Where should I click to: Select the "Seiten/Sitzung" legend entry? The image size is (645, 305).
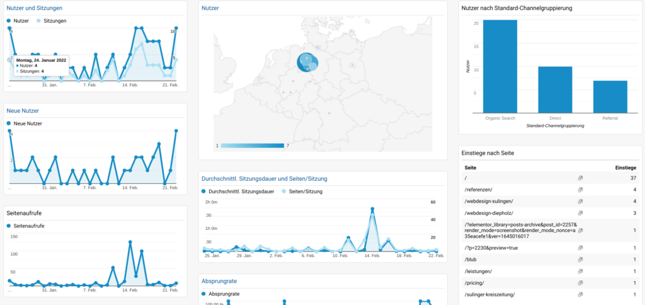coord(302,192)
